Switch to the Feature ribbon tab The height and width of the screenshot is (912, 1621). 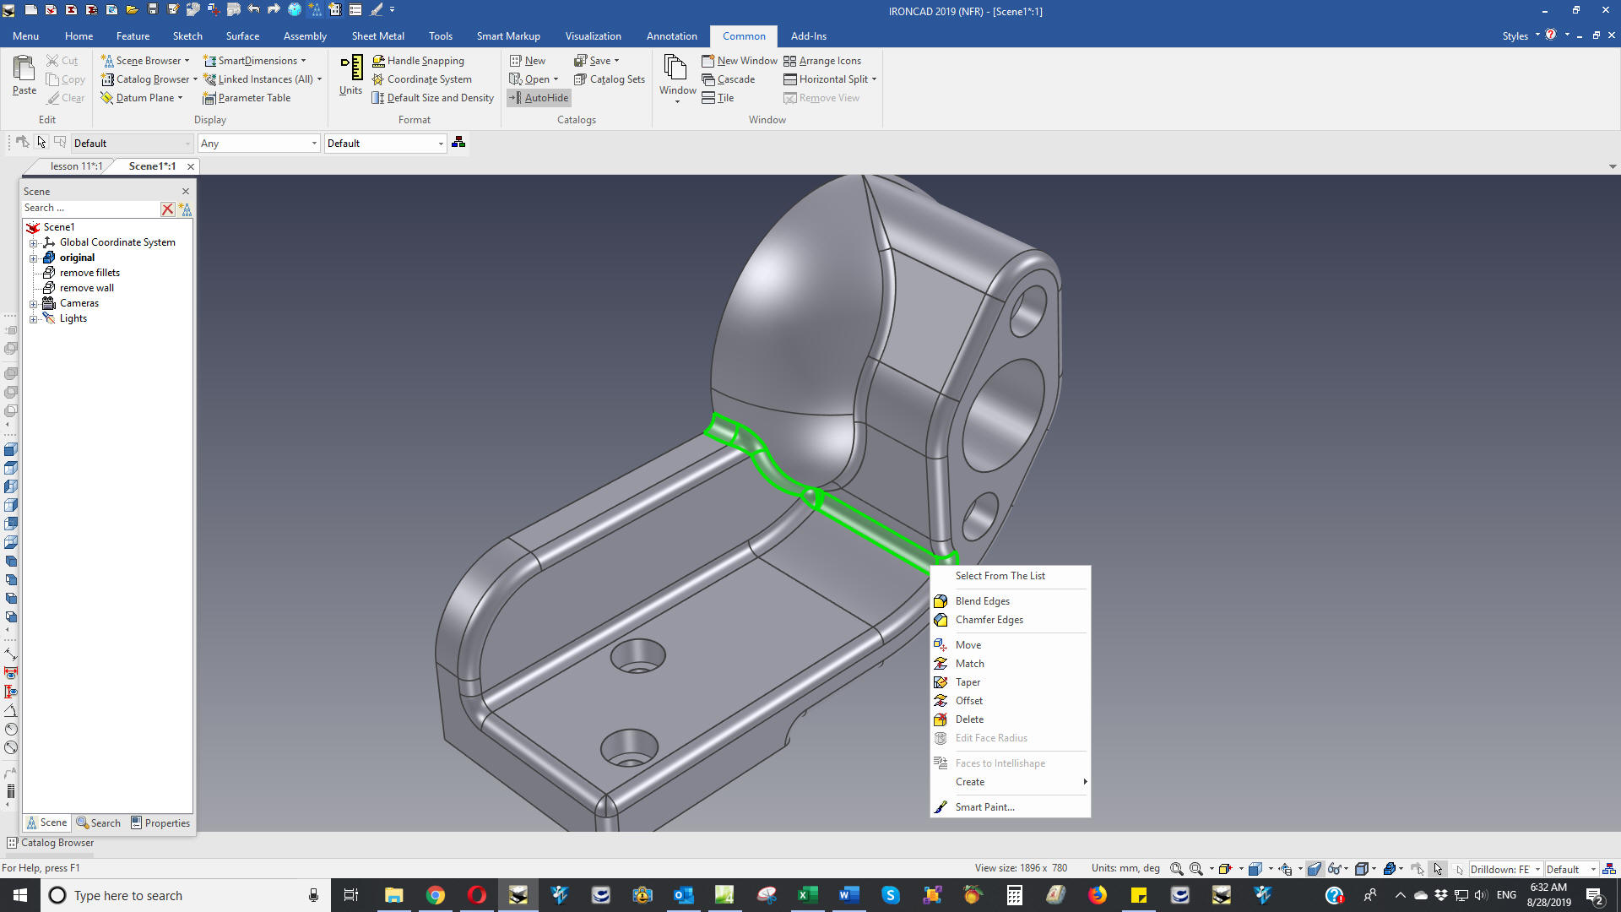coord(133,36)
